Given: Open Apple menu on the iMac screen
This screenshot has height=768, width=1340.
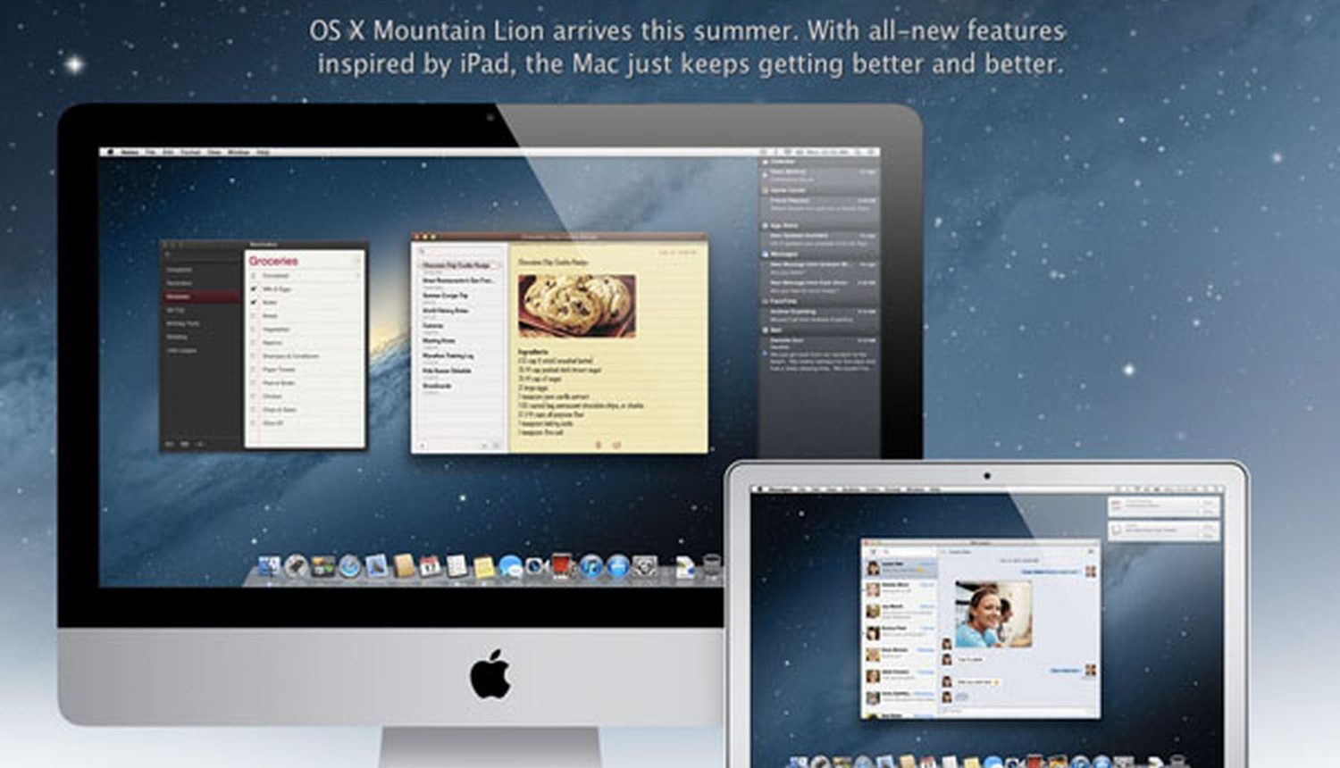Looking at the screenshot, I should click(111, 153).
